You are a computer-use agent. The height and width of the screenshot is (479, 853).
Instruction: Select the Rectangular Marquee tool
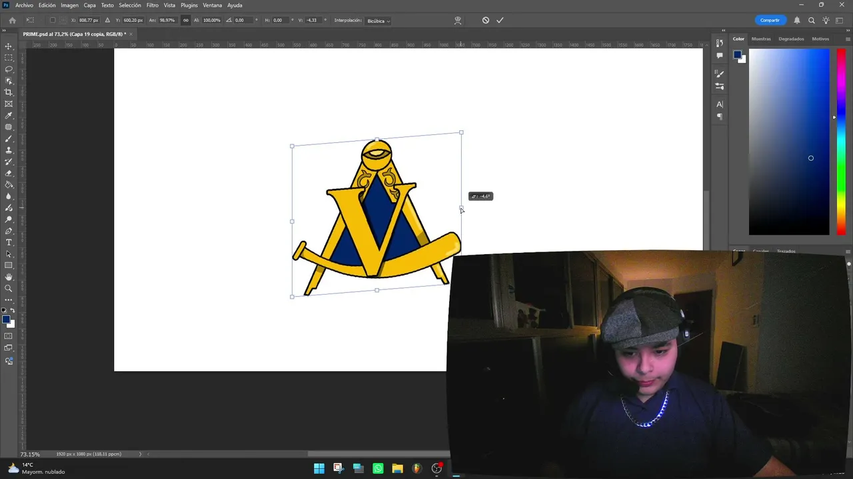pos(9,58)
